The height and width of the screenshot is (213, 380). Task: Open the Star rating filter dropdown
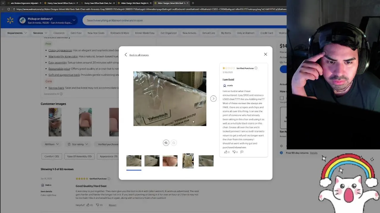pyautogui.click(x=77, y=144)
